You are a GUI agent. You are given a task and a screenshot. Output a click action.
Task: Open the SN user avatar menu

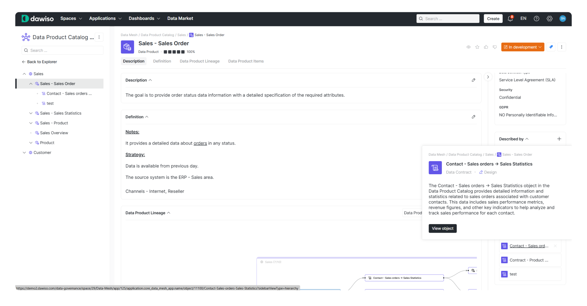tap(563, 18)
